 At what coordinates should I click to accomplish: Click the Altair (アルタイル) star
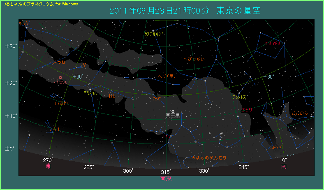(90, 89)
